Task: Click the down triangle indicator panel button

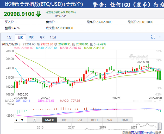Action: point(22,120)
